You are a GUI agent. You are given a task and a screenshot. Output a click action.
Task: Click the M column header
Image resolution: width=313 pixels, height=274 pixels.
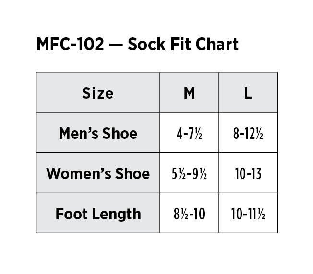[x=189, y=92]
